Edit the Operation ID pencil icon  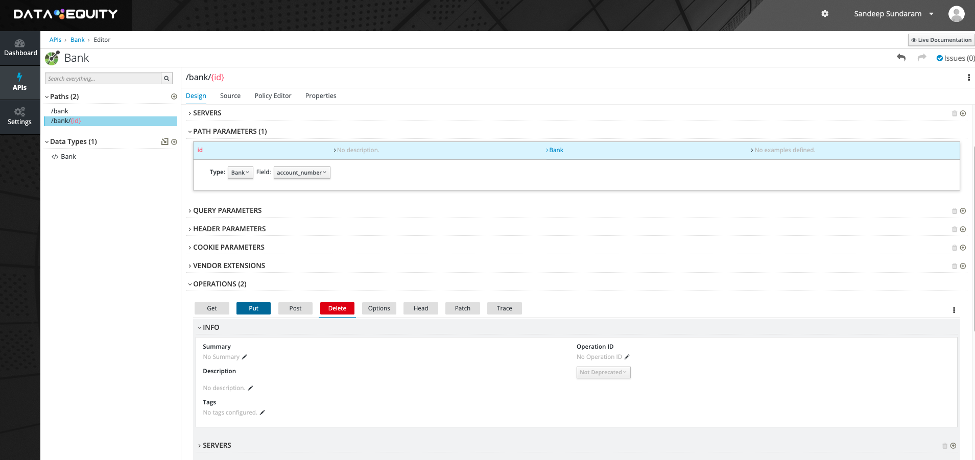pyautogui.click(x=627, y=357)
